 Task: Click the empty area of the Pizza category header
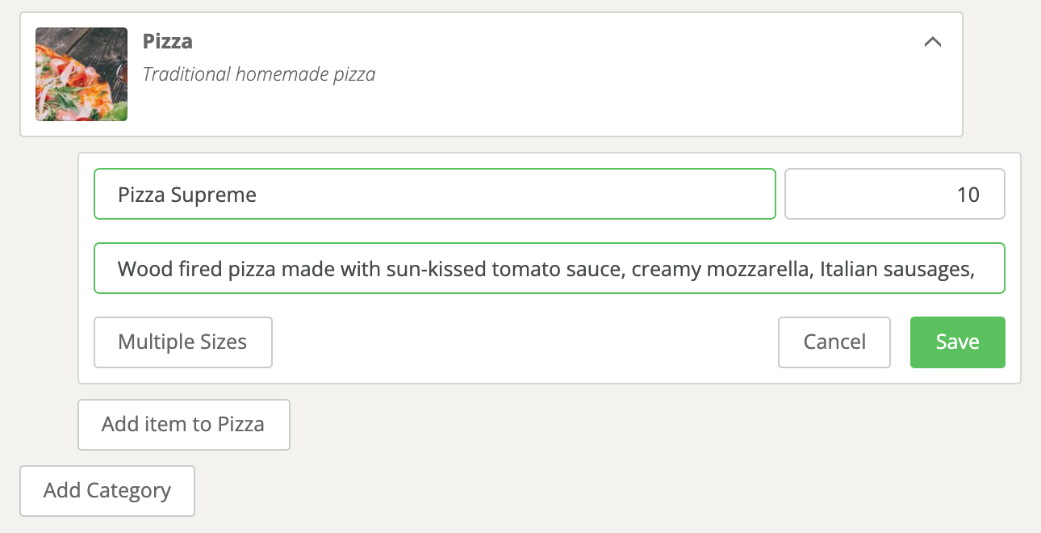point(646,74)
